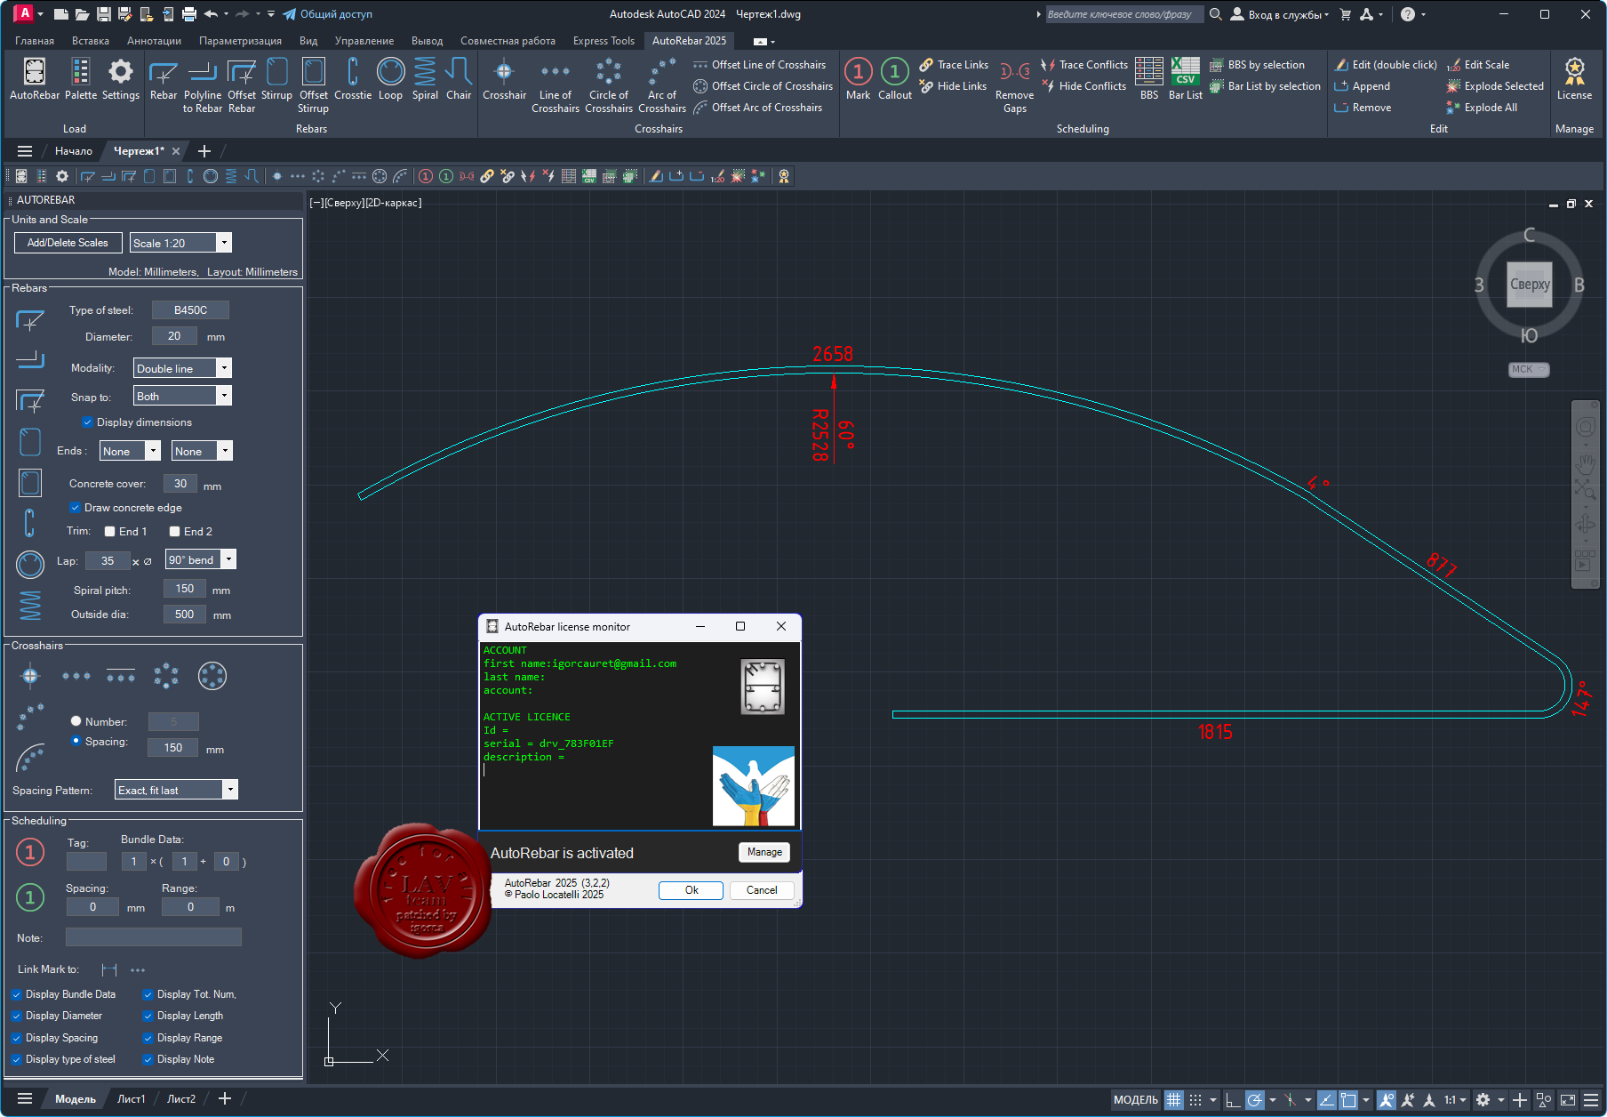
Task: Open sign-in services dropdown in title bar
Action: [1280, 14]
